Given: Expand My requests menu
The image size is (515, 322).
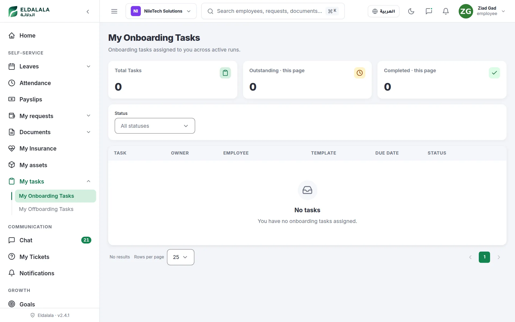Looking at the screenshot, I should coord(50,116).
